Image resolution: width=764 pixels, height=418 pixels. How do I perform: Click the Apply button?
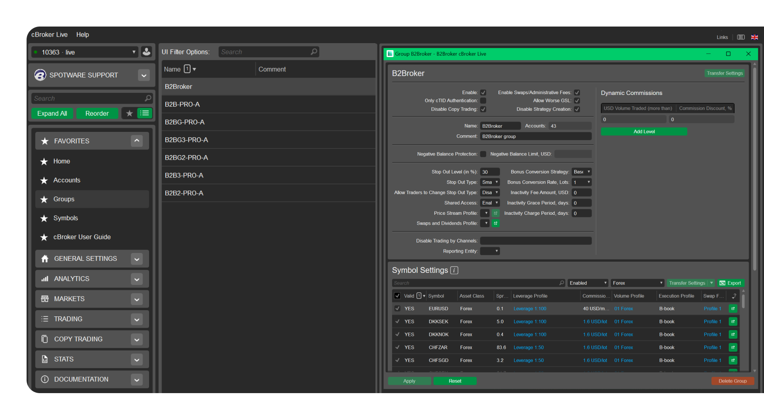(409, 381)
